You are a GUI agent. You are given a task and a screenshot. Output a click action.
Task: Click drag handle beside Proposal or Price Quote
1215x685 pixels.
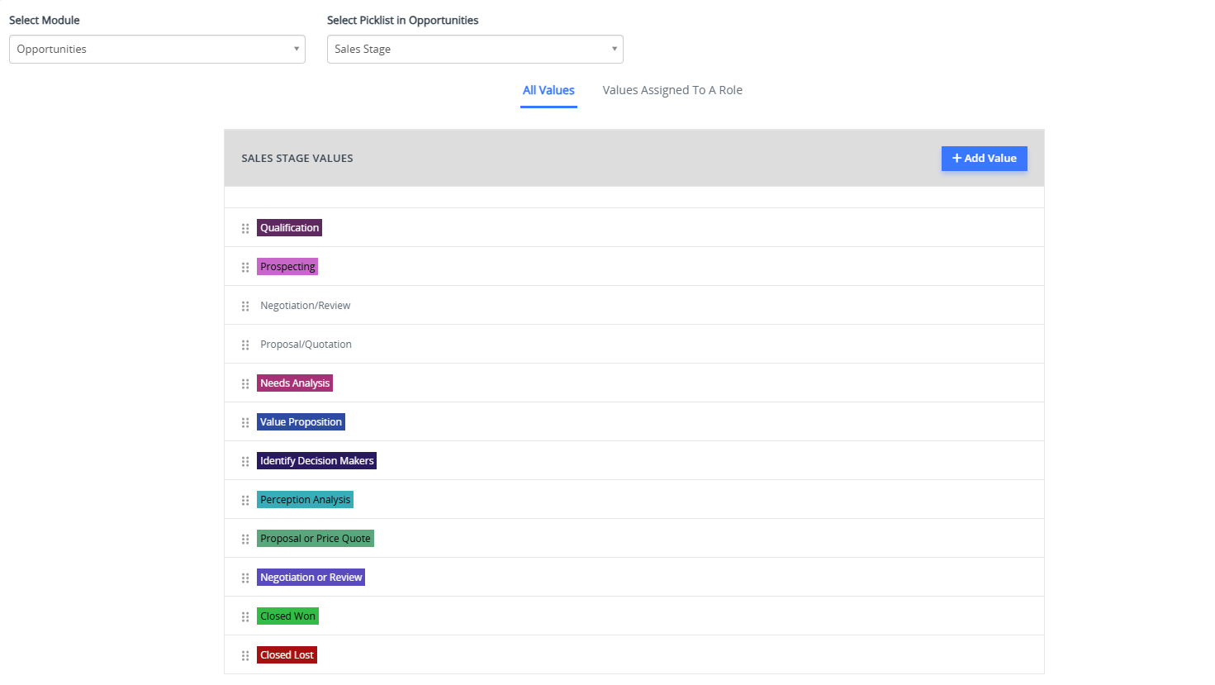[x=245, y=539]
